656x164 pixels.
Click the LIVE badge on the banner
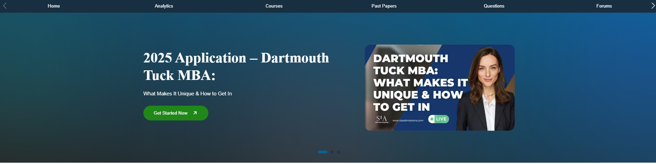click(x=438, y=119)
